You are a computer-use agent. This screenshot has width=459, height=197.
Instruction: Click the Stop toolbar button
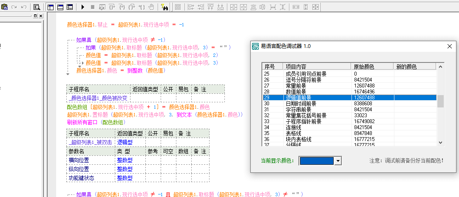pyautogui.click(x=92, y=7)
